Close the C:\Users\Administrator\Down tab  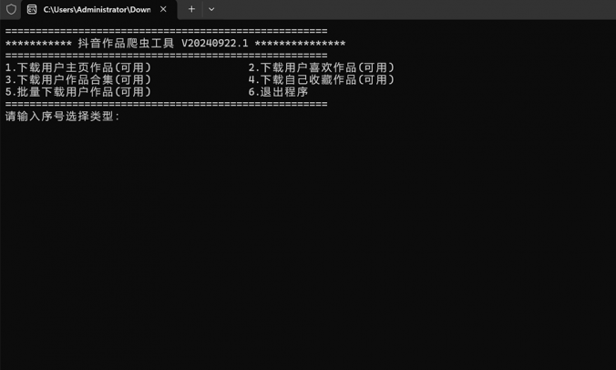click(x=163, y=9)
